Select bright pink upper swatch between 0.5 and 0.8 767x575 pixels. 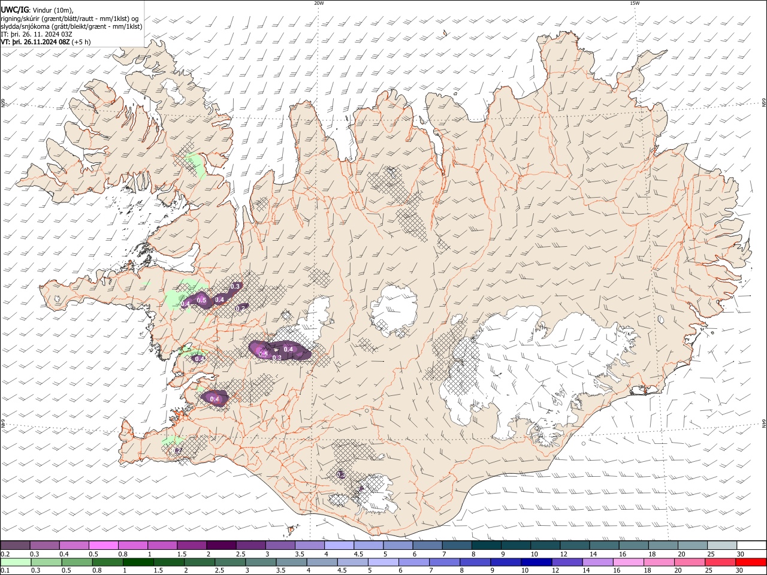pyautogui.click(x=104, y=546)
